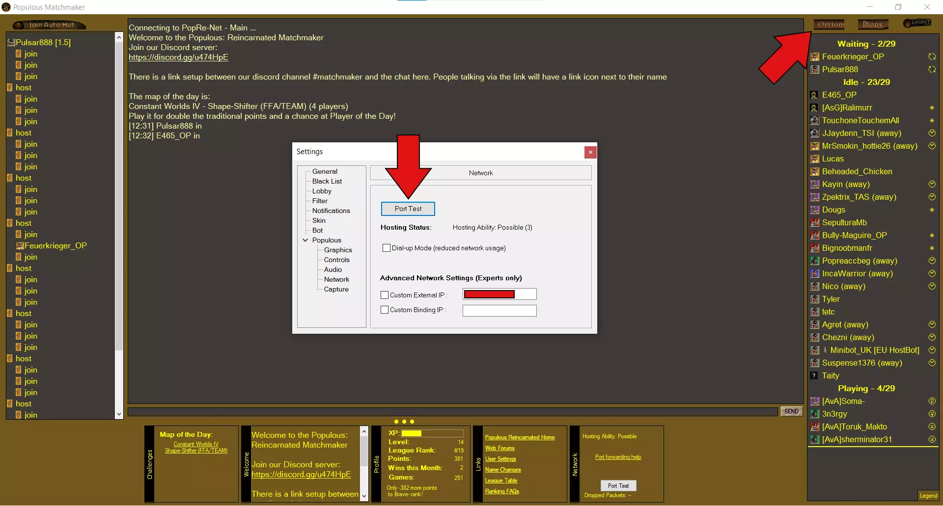Viewport: 943px width, 506px height.
Task: Click the hut list scroll-down arrow
Action: (119, 415)
